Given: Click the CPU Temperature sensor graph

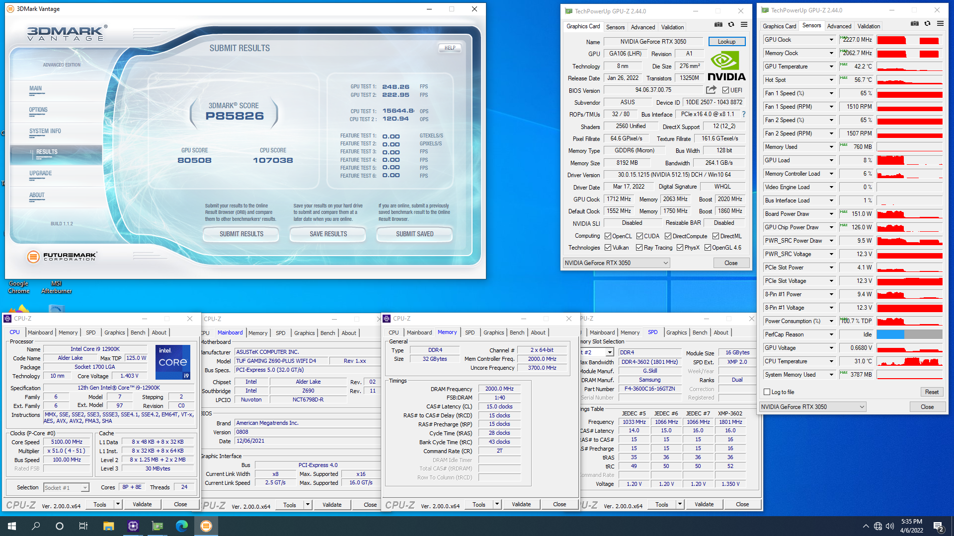Looking at the screenshot, I should (x=909, y=361).
